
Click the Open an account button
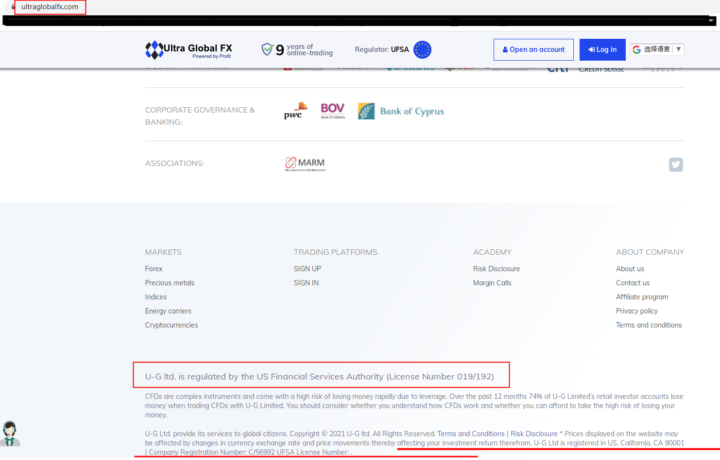tap(533, 49)
